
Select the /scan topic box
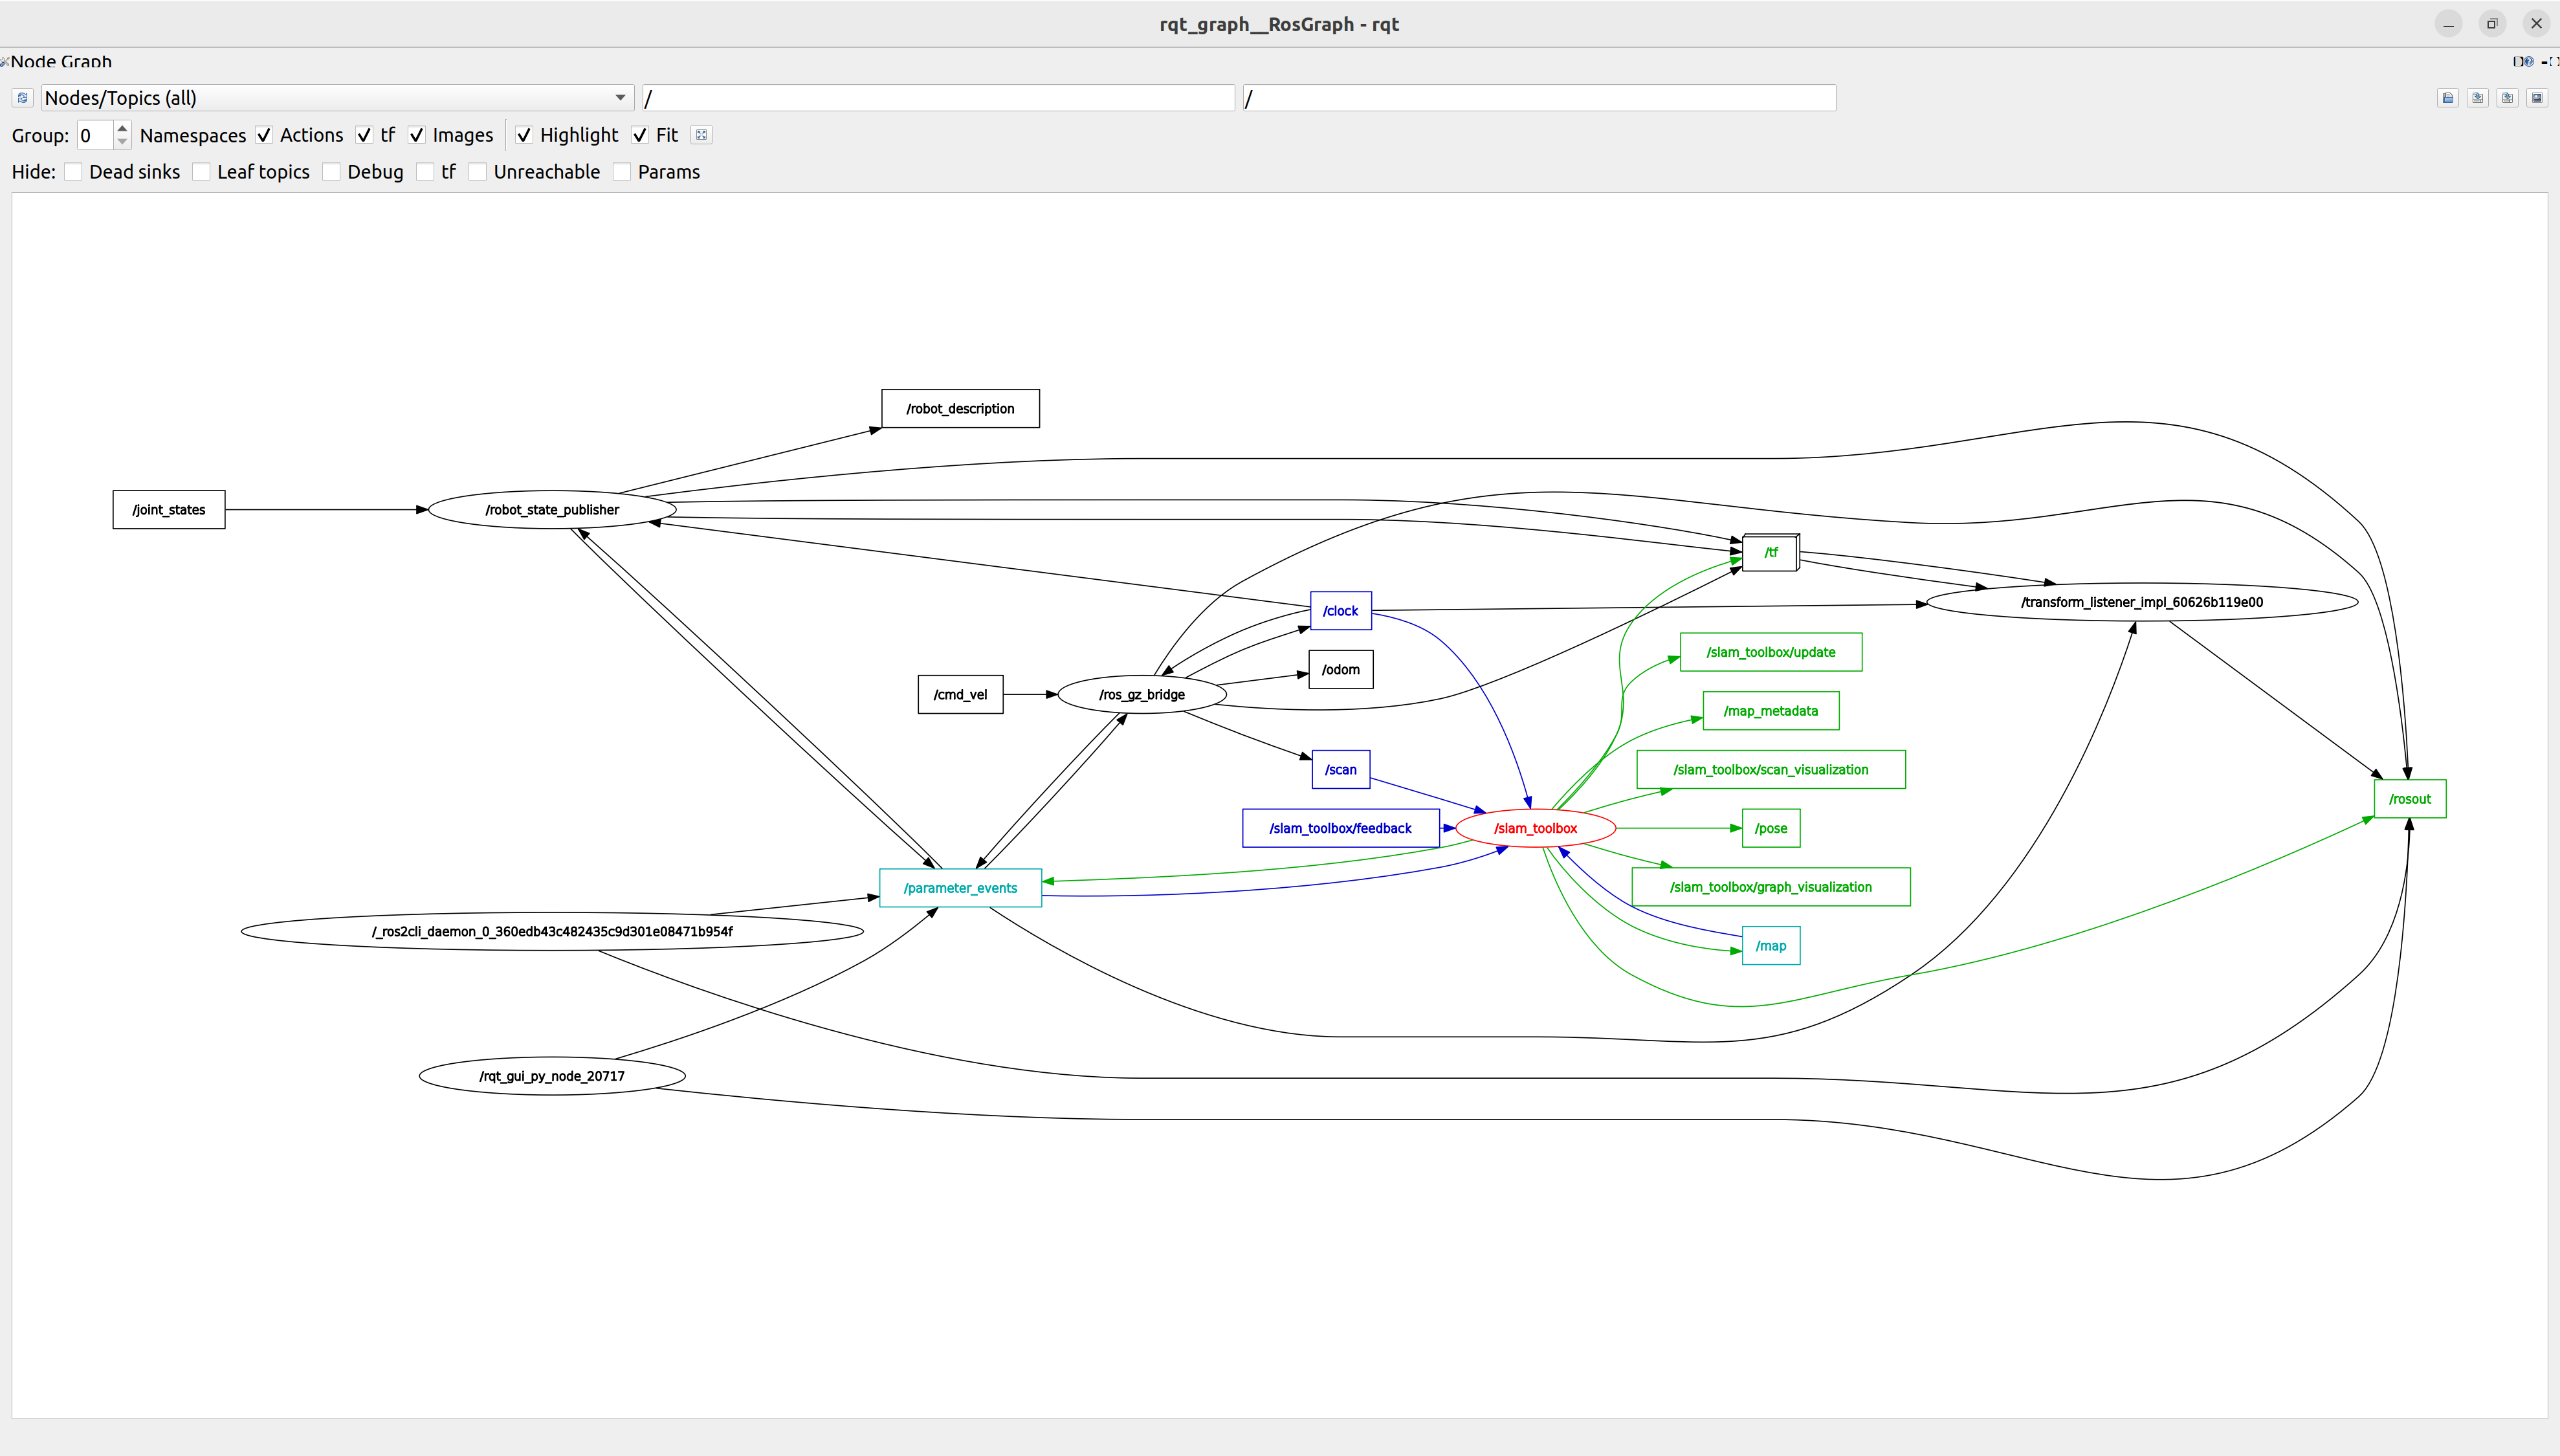click(1340, 770)
